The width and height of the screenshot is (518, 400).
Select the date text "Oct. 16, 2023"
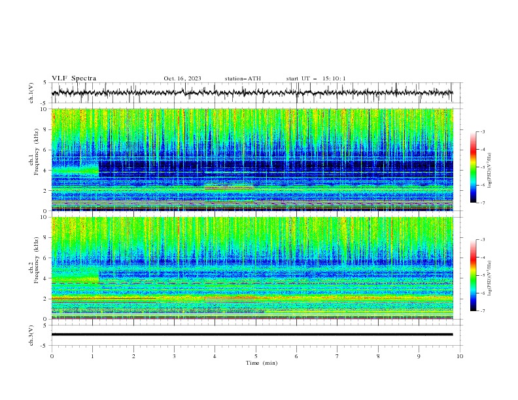[182, 78]
